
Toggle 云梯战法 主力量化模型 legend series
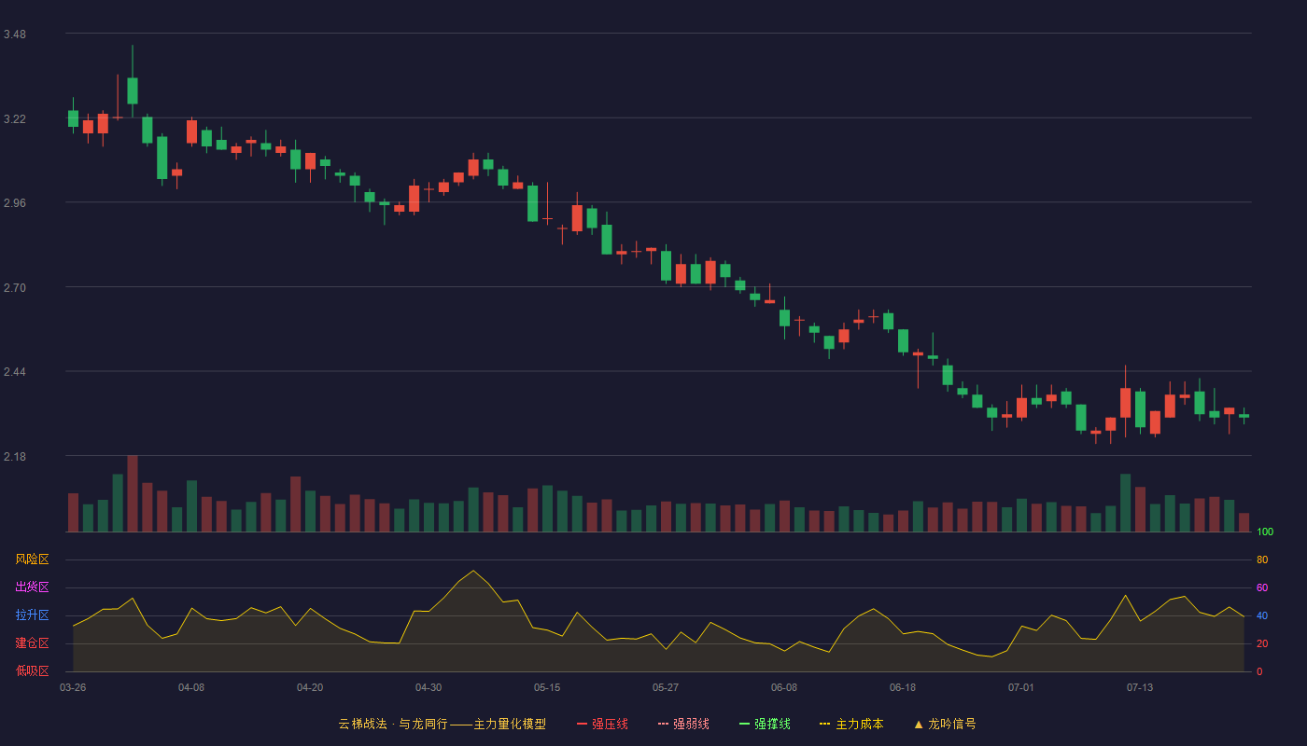coord(442,724)
